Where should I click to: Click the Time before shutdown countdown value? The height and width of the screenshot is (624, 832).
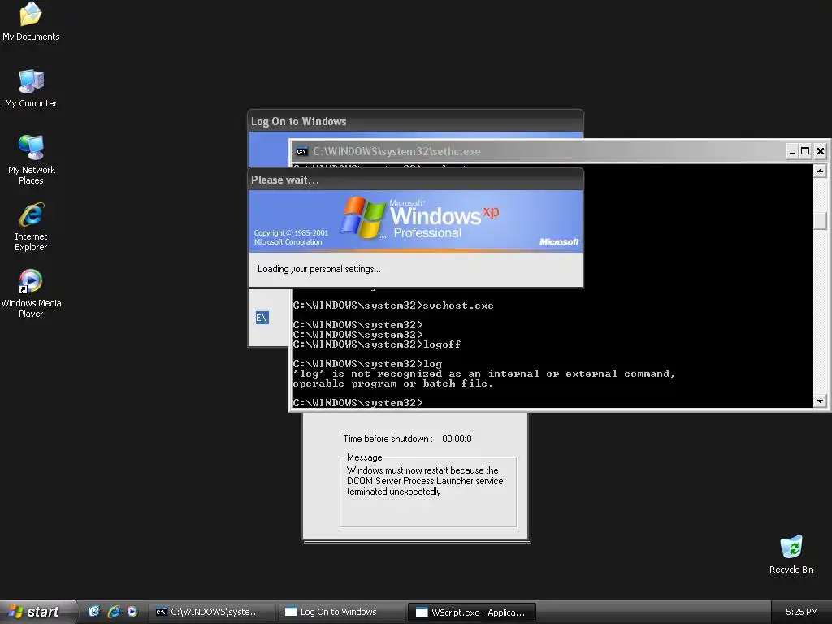tap(458, 439)
